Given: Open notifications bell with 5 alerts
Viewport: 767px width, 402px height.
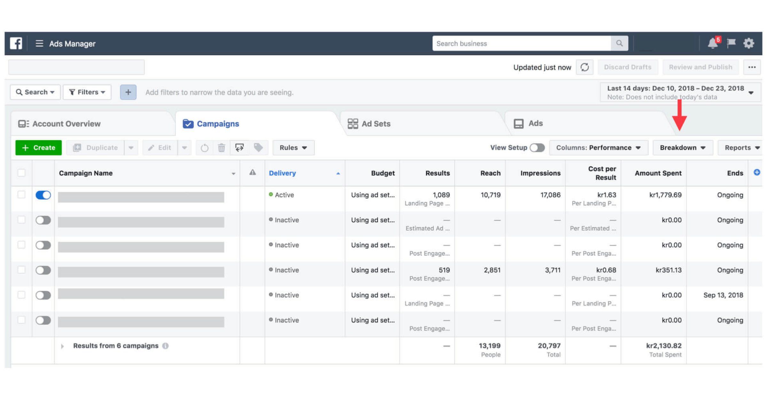Looking at the screenshot, I should 714,43.
